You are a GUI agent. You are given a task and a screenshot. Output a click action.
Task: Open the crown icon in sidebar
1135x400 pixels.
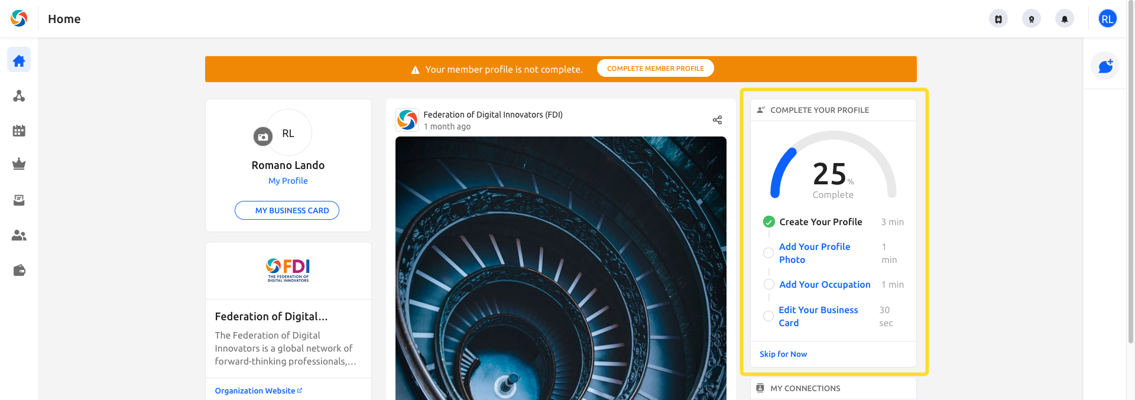click(19, 164)
